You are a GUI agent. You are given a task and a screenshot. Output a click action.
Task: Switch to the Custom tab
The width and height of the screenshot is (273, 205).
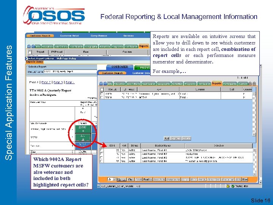(x=243, y=84)
